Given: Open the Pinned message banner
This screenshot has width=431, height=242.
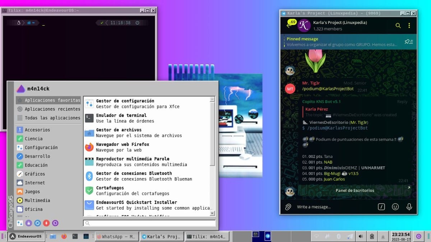Looking at the screenshot, I should tap(348, 42).
